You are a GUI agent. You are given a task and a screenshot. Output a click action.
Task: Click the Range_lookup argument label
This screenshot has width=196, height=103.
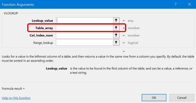click(43, 43)
